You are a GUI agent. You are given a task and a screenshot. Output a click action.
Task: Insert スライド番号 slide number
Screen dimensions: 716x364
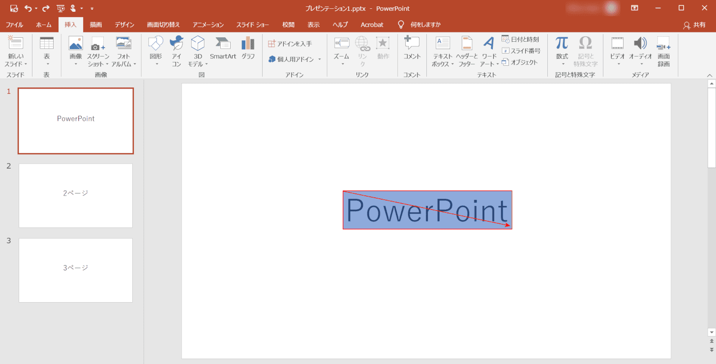click(521, 51)
